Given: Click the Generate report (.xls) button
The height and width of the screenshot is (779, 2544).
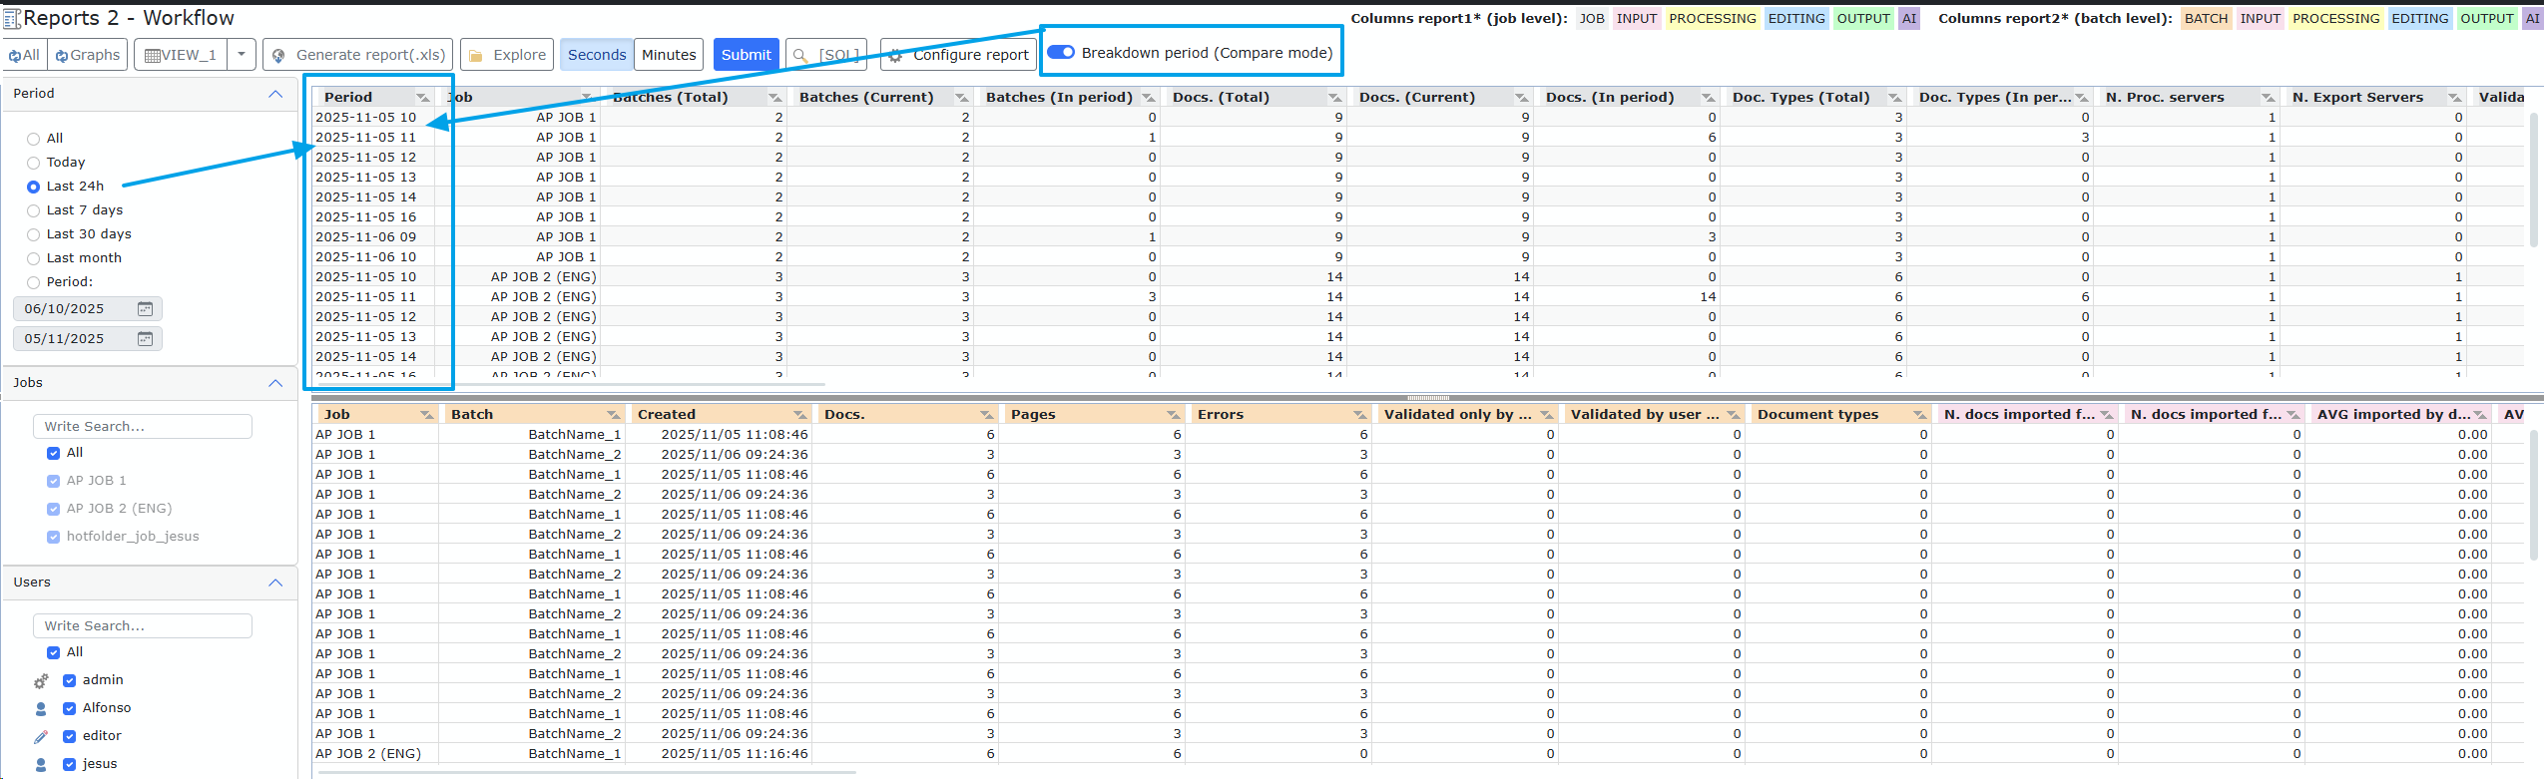Looking at the screenshot, I should tap(359, 55).
